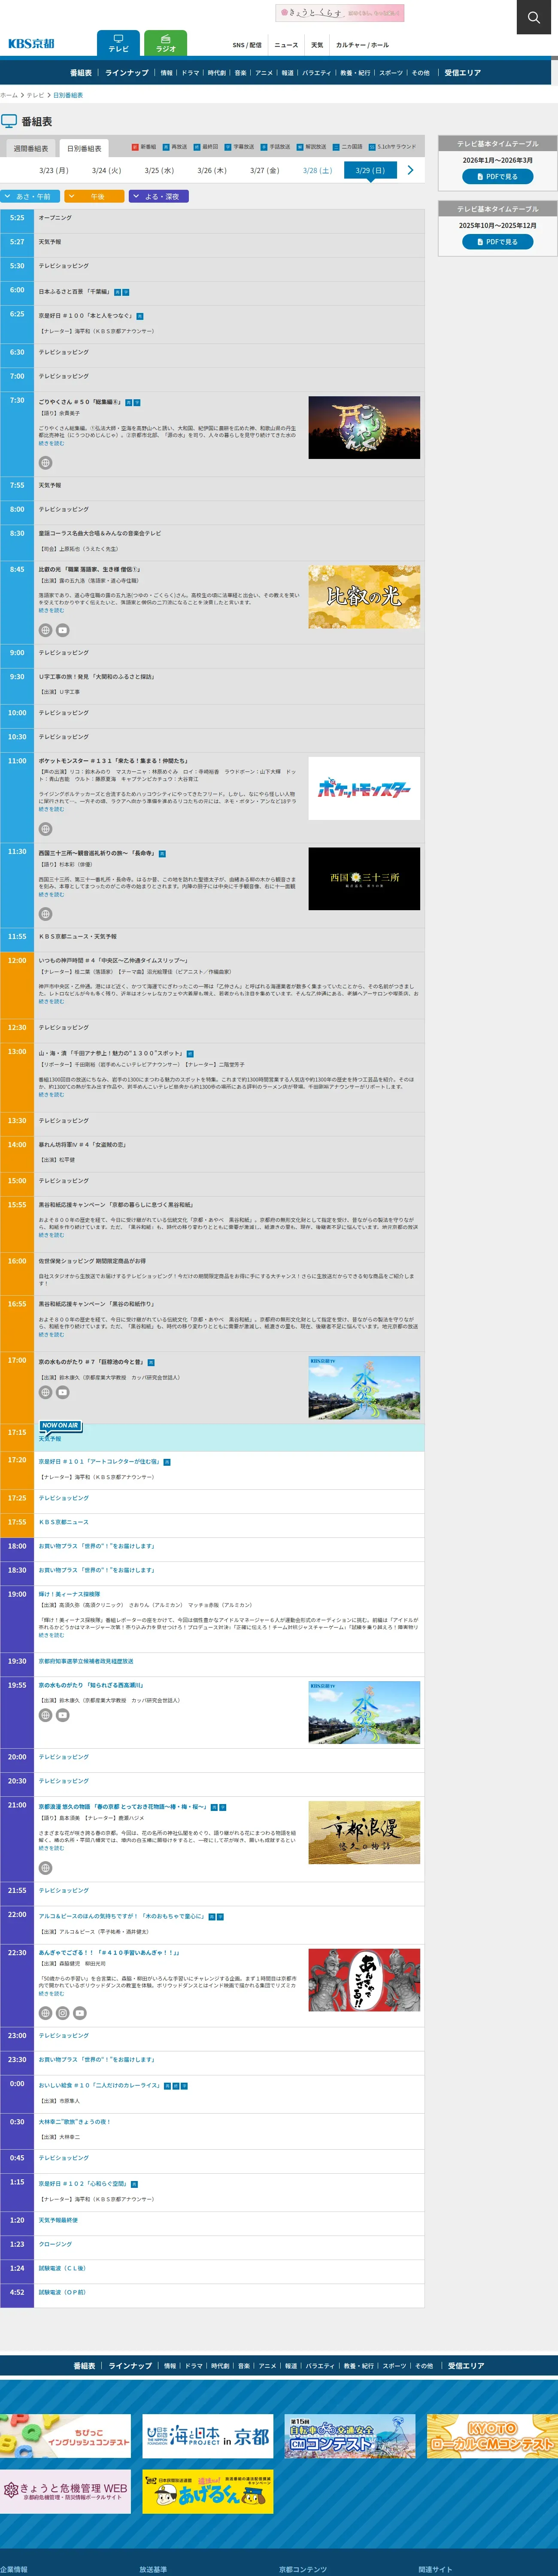Jump to the 午後 section
The image size is (558, 2576).
coord(94,196)
